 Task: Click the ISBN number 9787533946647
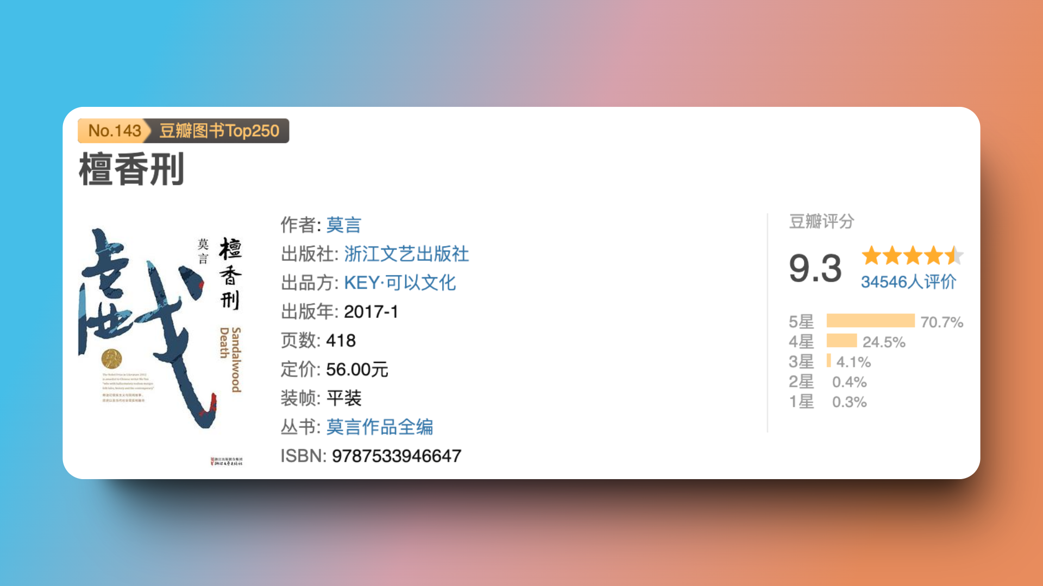397,456
